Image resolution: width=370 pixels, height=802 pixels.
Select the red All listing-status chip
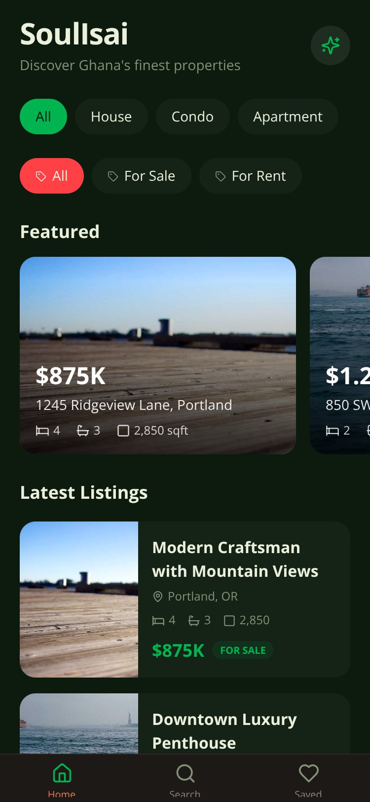52,176
